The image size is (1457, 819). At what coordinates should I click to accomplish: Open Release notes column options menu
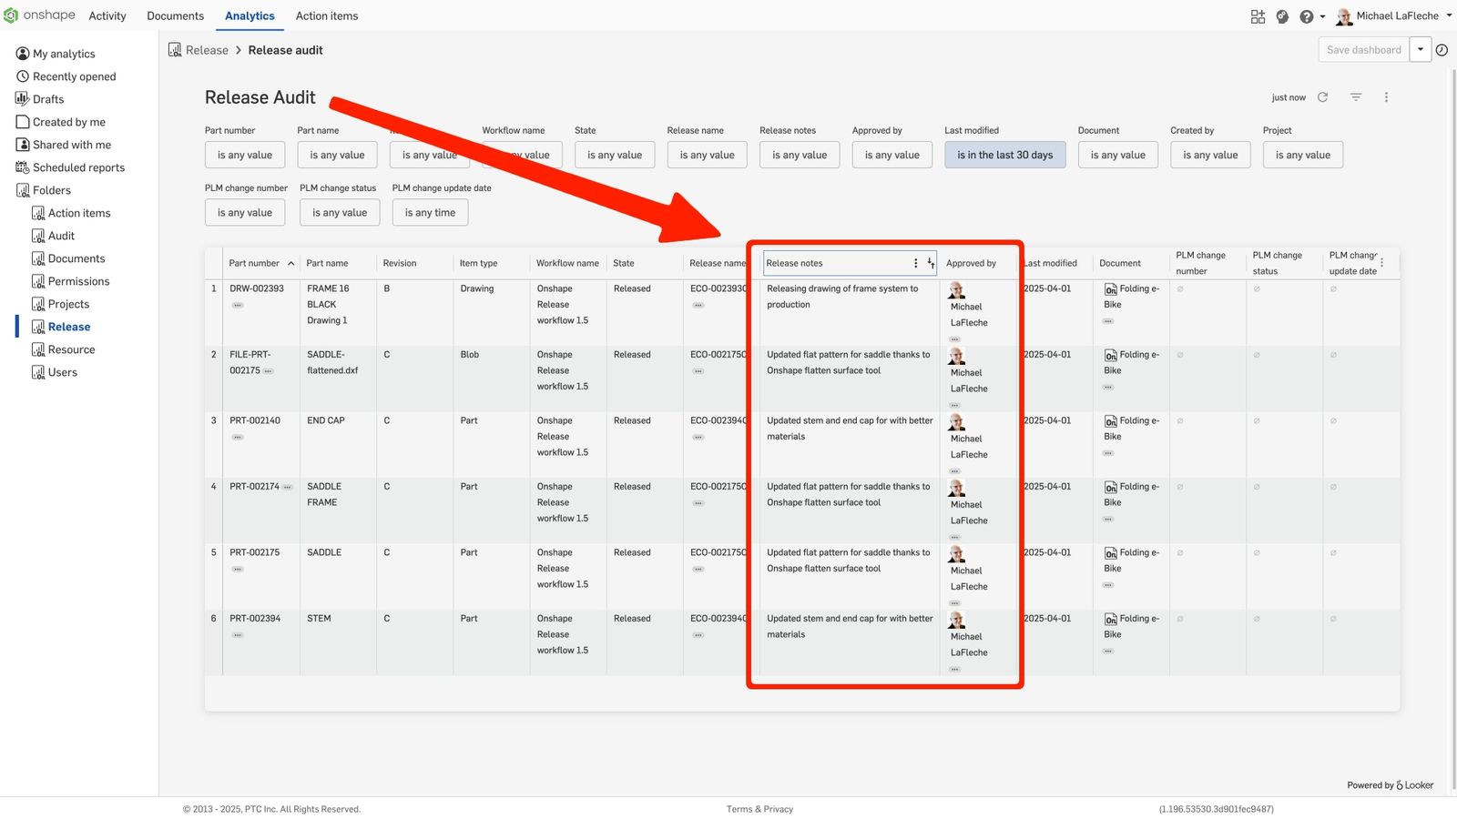pos(915,263)
